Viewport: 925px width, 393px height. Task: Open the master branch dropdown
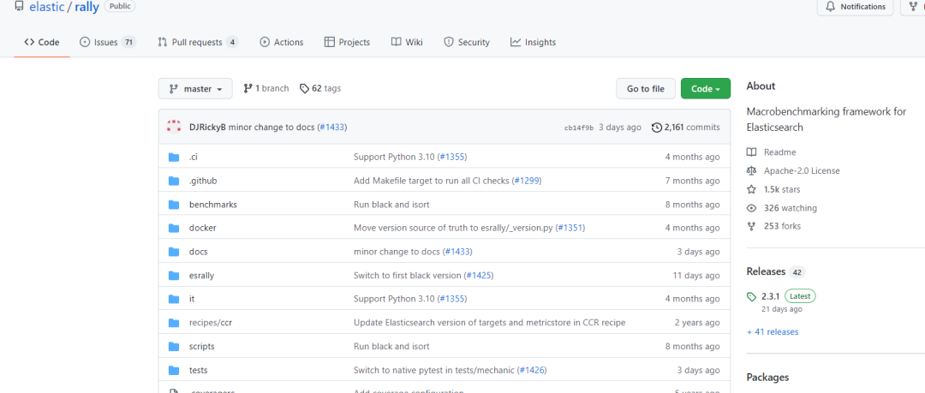195,88
